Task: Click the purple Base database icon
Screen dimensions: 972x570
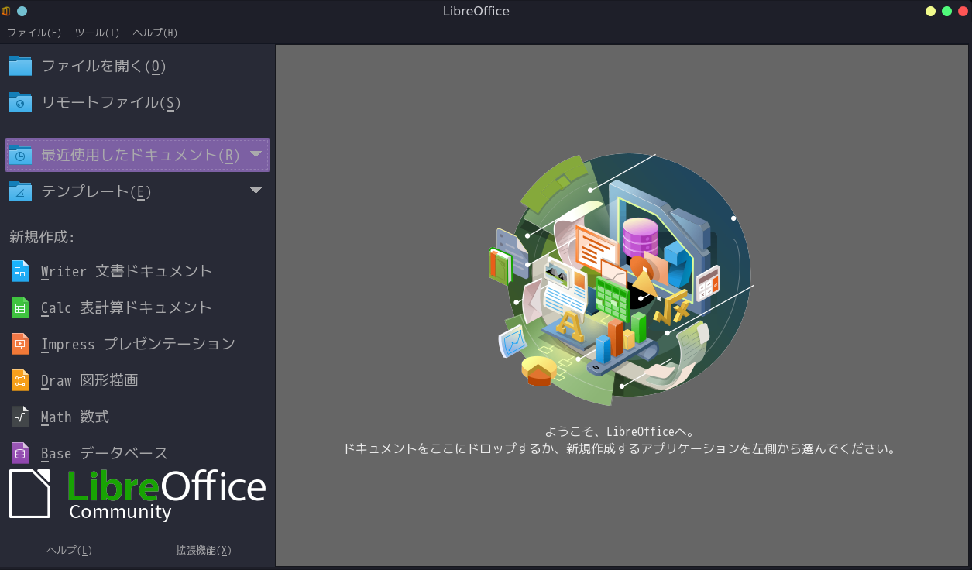Action: coord(20,453)
